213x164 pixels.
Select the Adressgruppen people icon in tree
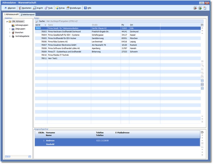tap(13, 25)
